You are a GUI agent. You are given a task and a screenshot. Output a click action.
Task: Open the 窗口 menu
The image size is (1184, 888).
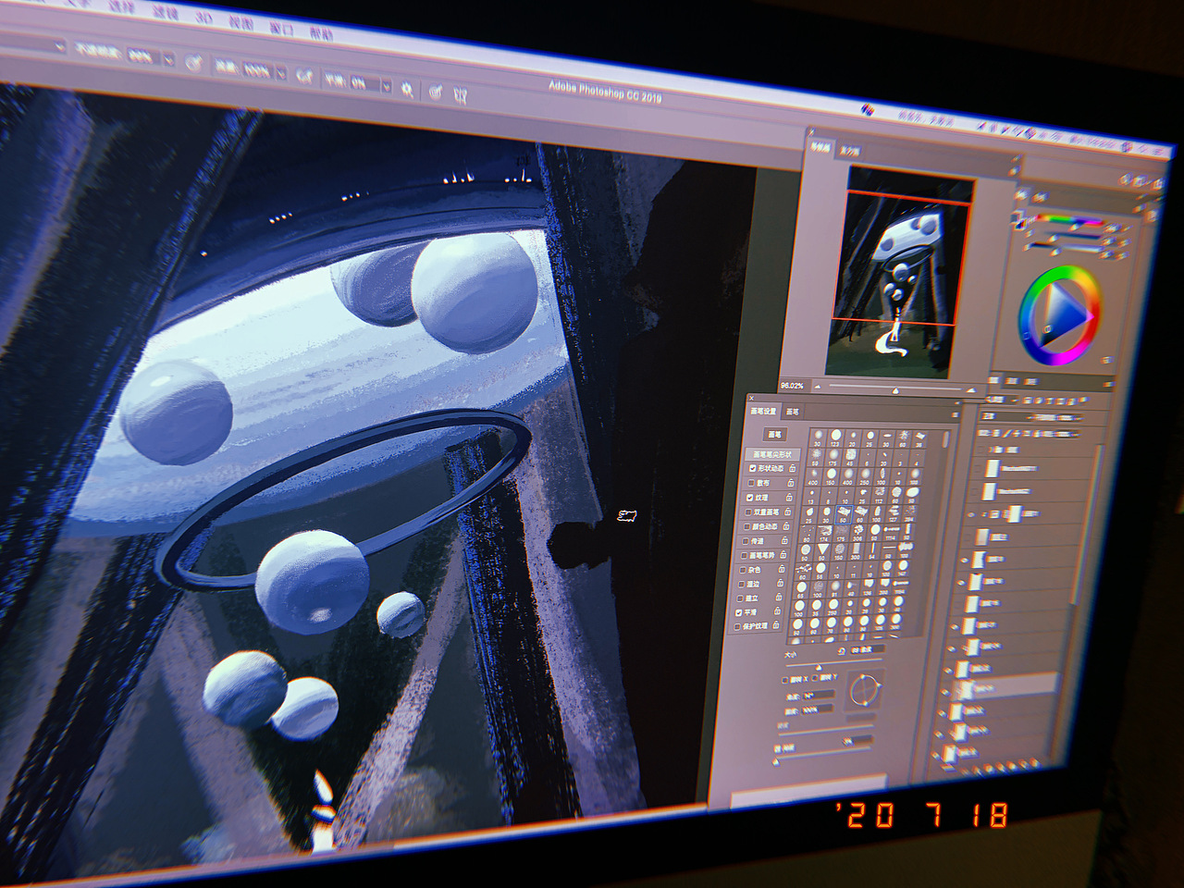click(x=281, y=28)
